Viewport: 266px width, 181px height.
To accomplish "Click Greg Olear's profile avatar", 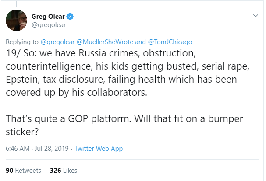I will [16, 21].
